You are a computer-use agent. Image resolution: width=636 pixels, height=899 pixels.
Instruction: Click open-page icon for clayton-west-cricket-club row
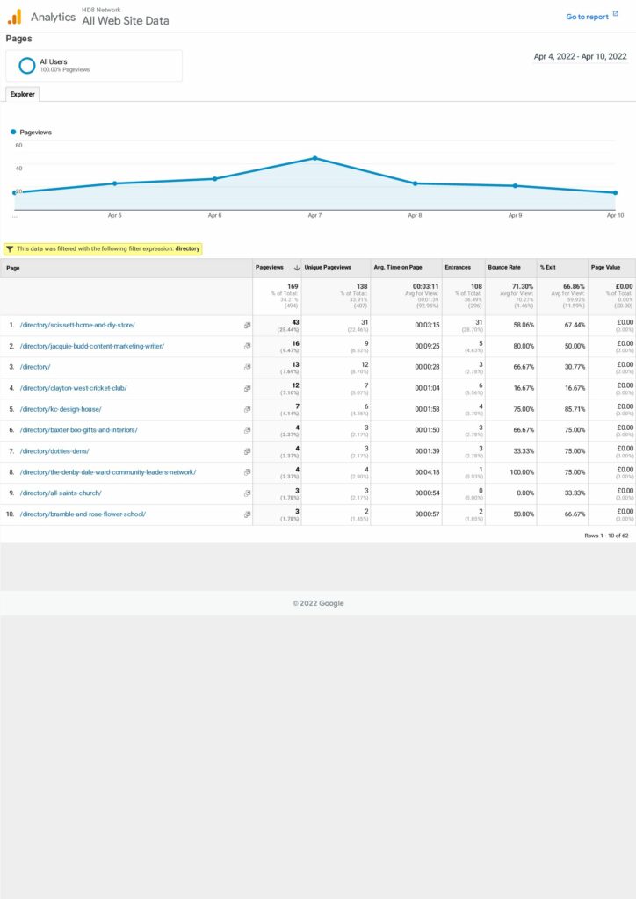tap(247, 388)
